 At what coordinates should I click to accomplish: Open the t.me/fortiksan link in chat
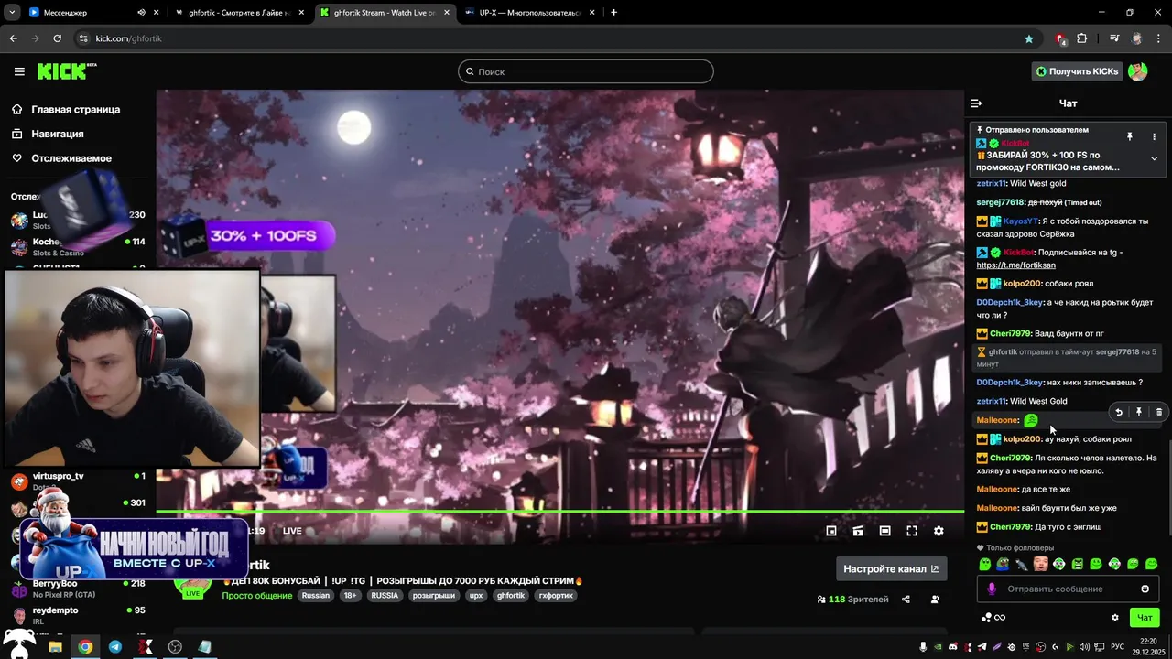click(1016, 265)
